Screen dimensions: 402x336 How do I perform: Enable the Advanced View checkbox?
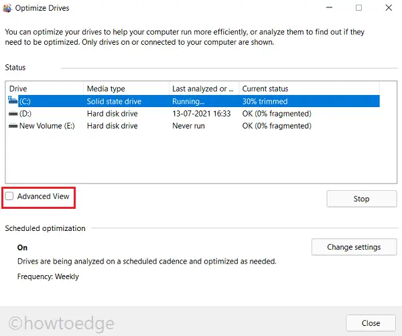(9, 196)
